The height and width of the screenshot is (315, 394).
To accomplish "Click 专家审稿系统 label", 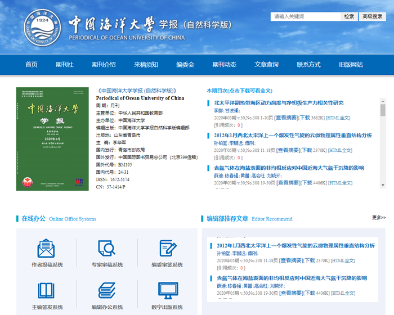I will pyautogui.click(x=107, y=265).
